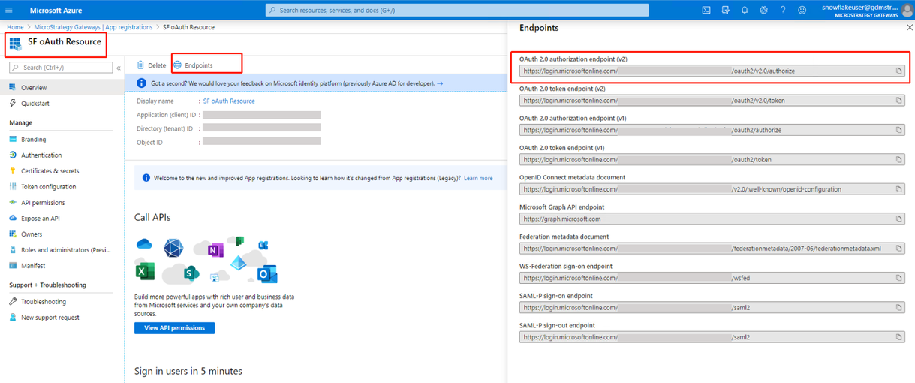Image resolution: width=915 pixels, height=383 pixels.
Task: Select Certificates & secrets in sidebar
Action: tap(50, 171)
